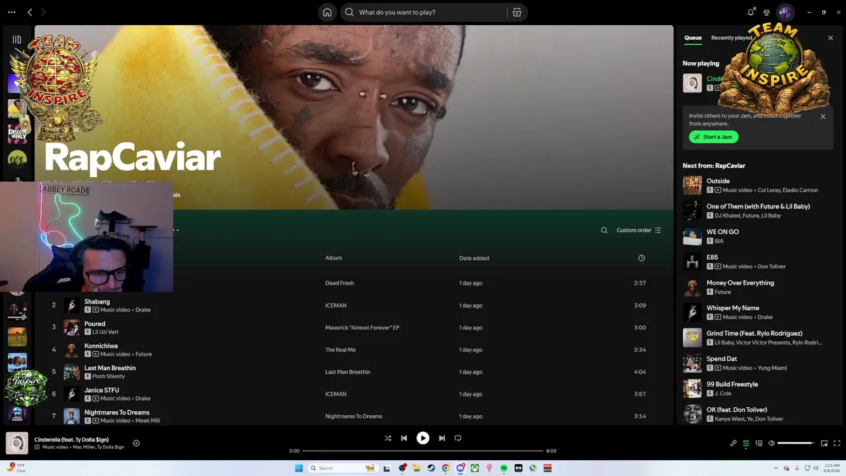Open Maverick "Almost Forever" EP album link

click(x=362, y=327)
